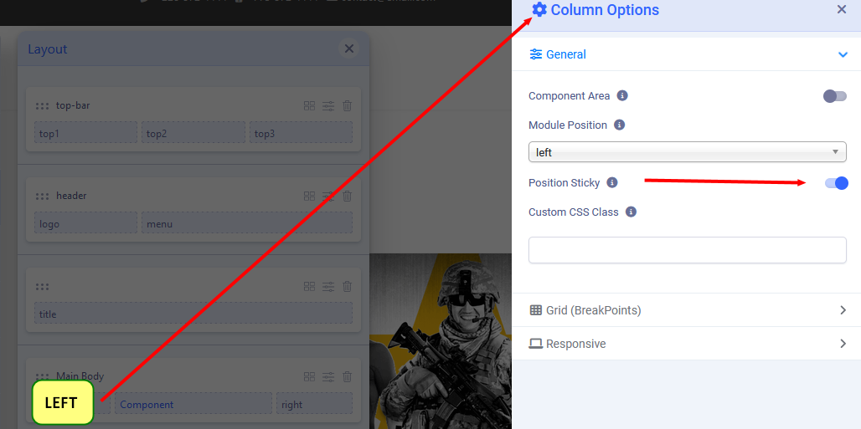Delete the header row
The height and width of the screenshot is (429, 861).
click(347, 196)
